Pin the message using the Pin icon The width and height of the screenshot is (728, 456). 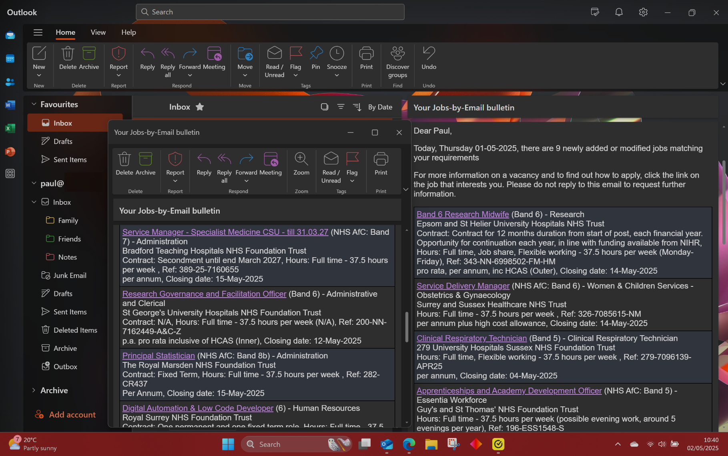pyautogui.click(x=316, y=54)
